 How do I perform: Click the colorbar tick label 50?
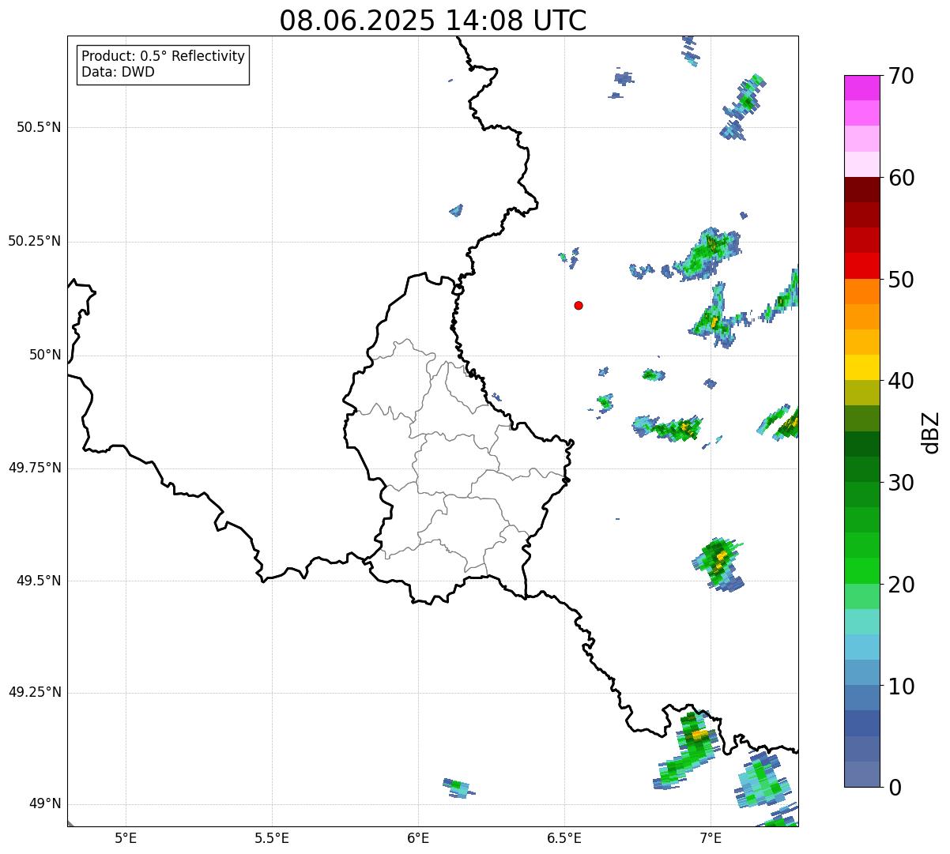tap(901, 280)
